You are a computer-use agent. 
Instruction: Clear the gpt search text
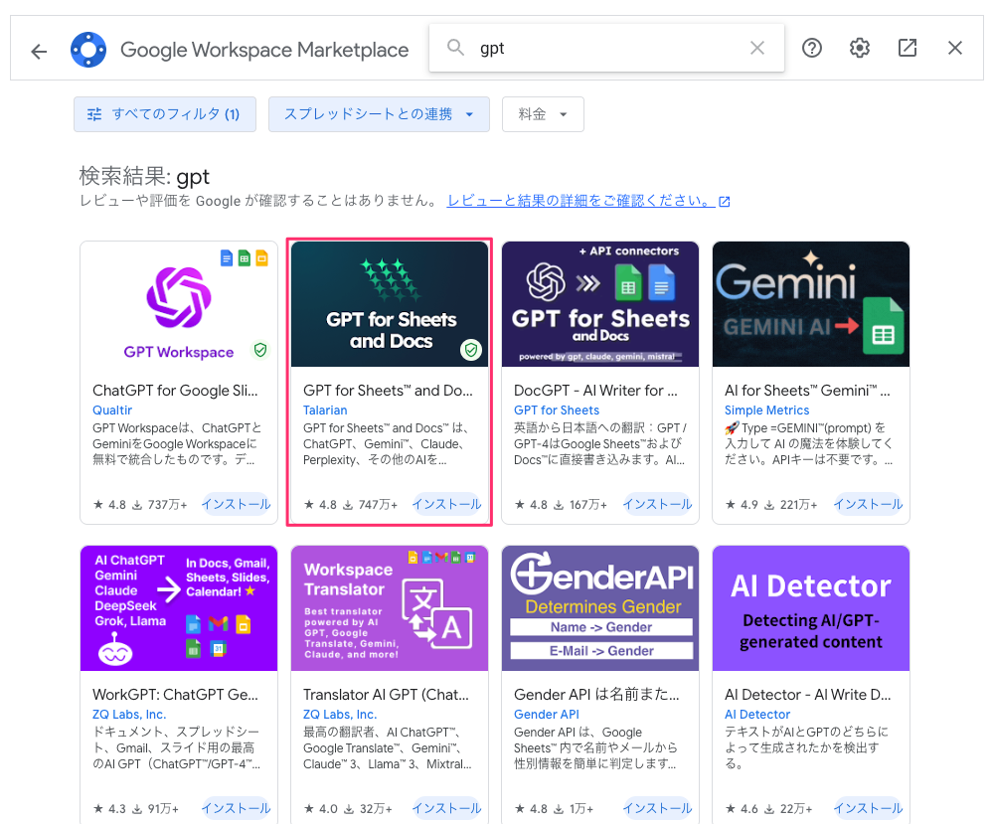[x=757, y=48]
